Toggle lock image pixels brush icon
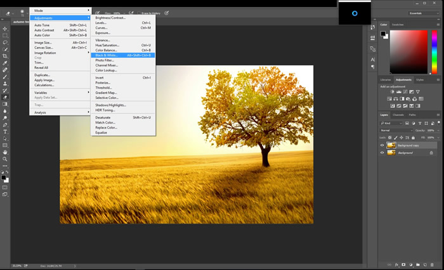 pyautogui.click(x=396, y=138)
